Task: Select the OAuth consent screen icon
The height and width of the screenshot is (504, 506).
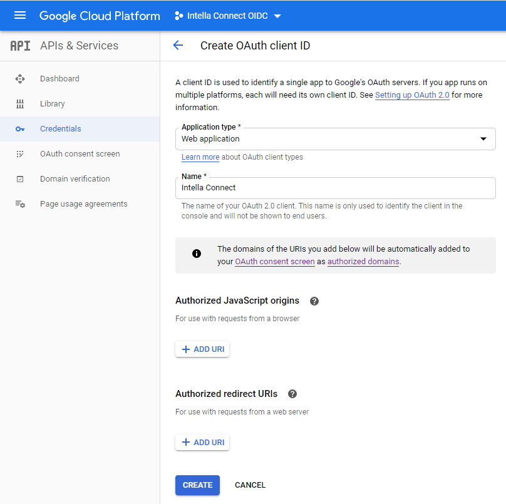Action: 19,153
